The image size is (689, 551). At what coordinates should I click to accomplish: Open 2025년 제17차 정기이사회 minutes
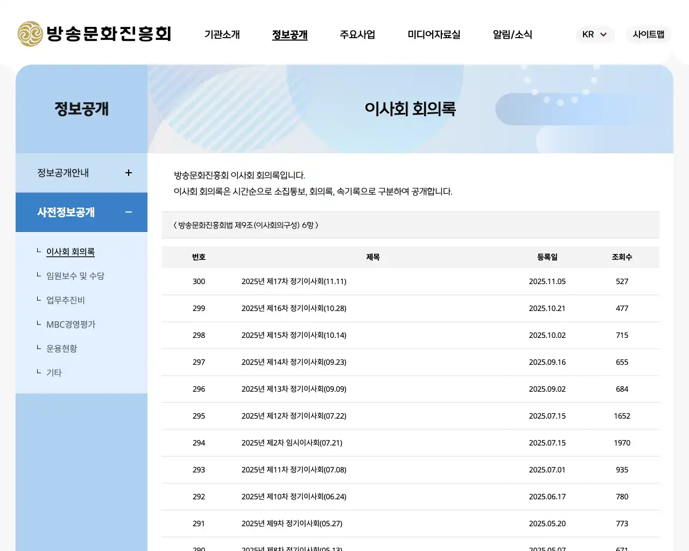[x=294, y=281]
